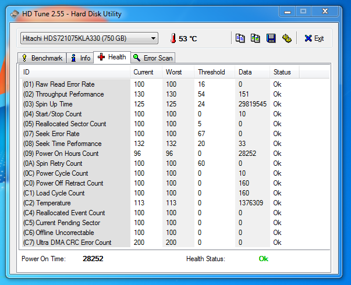Select the (05) Reallocated Sector Count row
Image resolution: width=351 pixels, height=285 pixels.
(175, 124)
